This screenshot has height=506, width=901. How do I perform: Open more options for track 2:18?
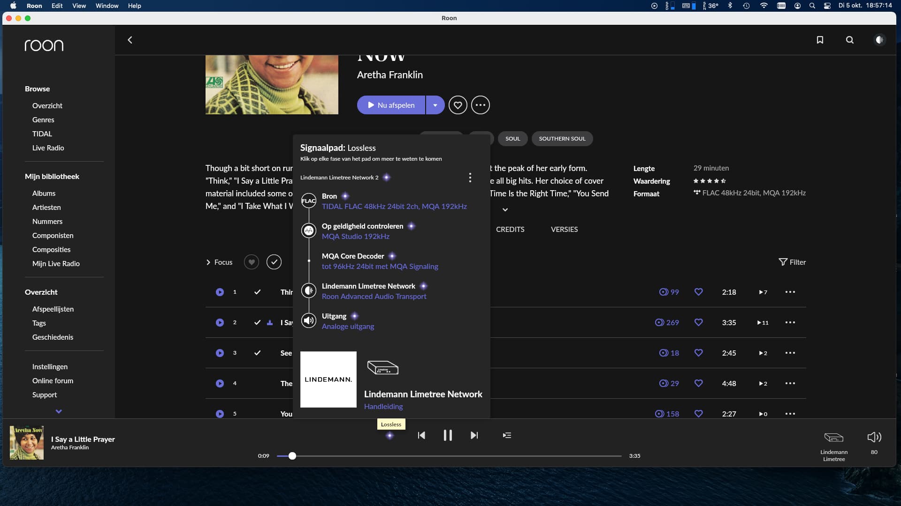click(x=790, y=292)
